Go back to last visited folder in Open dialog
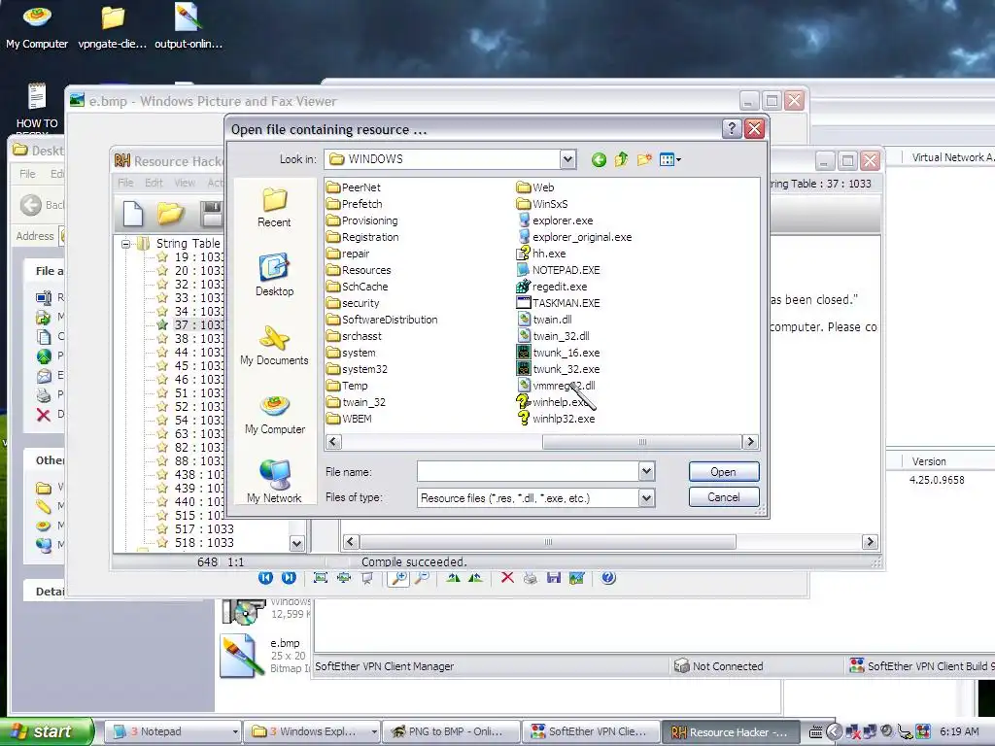 point(599,160)
